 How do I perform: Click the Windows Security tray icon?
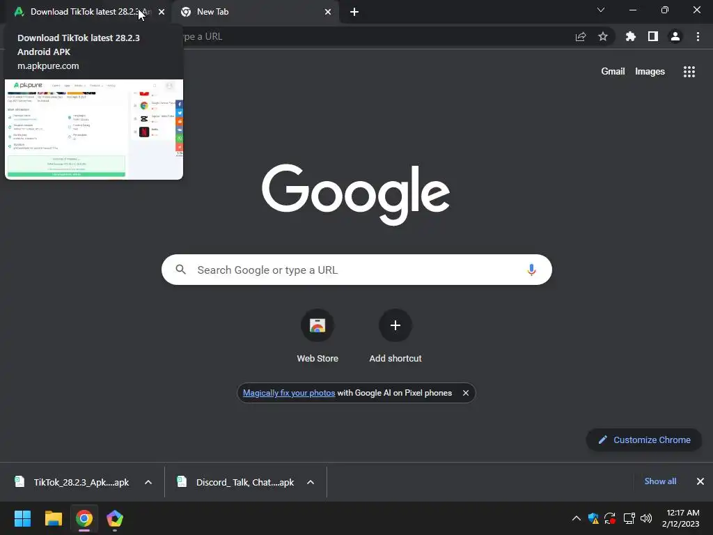[593, 518]
